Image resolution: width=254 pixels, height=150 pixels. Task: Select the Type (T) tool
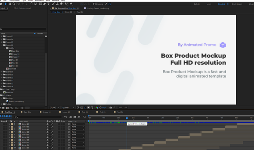click(x=48, y=4)
